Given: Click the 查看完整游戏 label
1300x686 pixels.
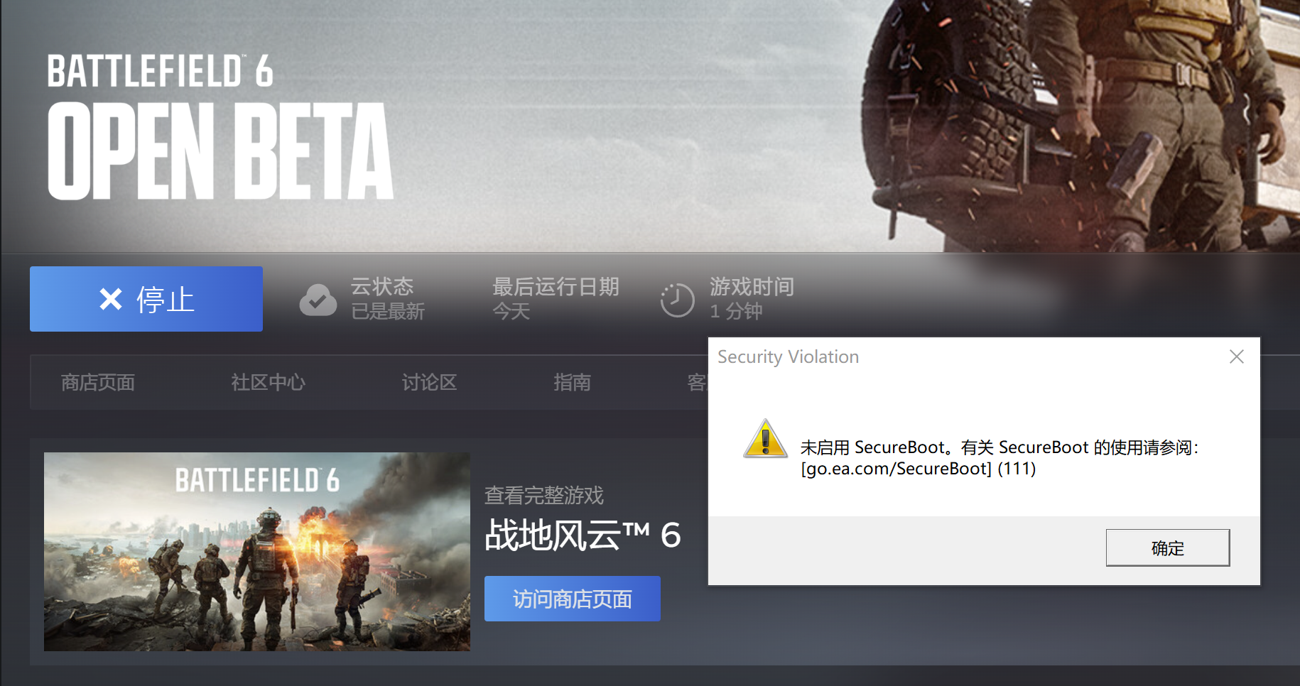Looking at the screenshot, I should tap(544, 495).
